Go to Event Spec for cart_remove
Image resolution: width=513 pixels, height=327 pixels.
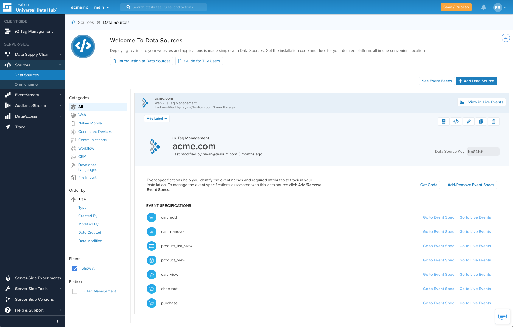coord(439,232)
